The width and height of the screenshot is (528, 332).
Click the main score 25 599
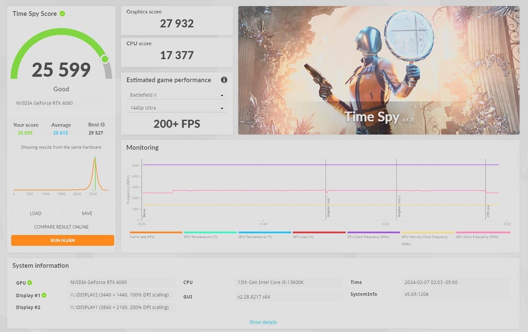tap(61, 70)
